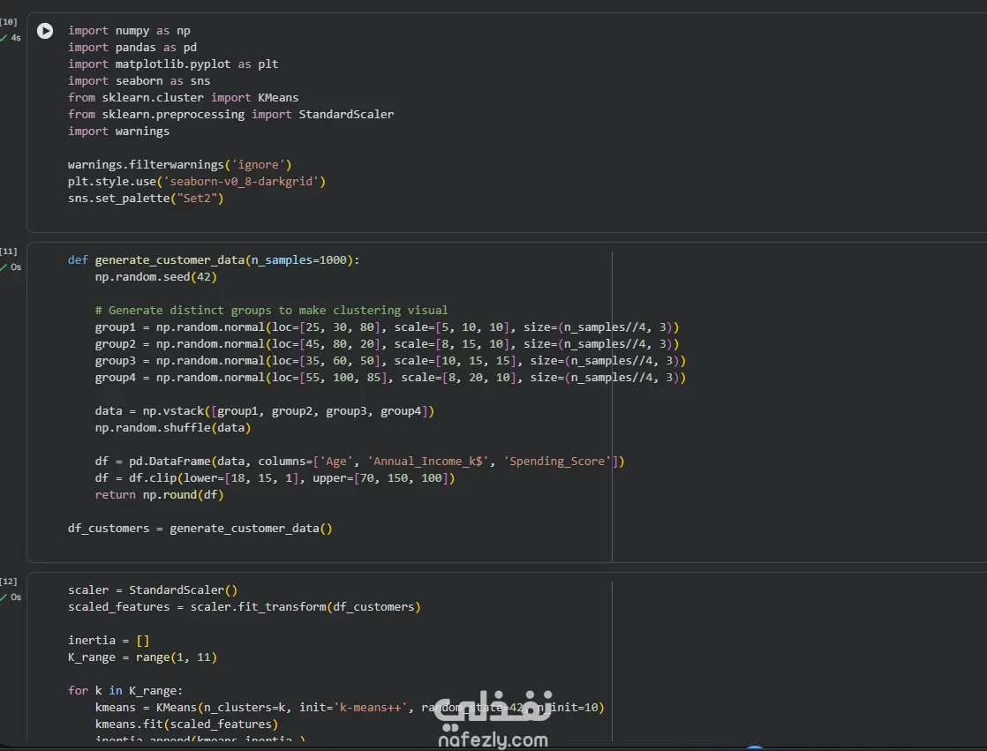Screen dimensions: 987x751
Task: Click the success checkmark under cell number [11]
Action: pos(4,267)
